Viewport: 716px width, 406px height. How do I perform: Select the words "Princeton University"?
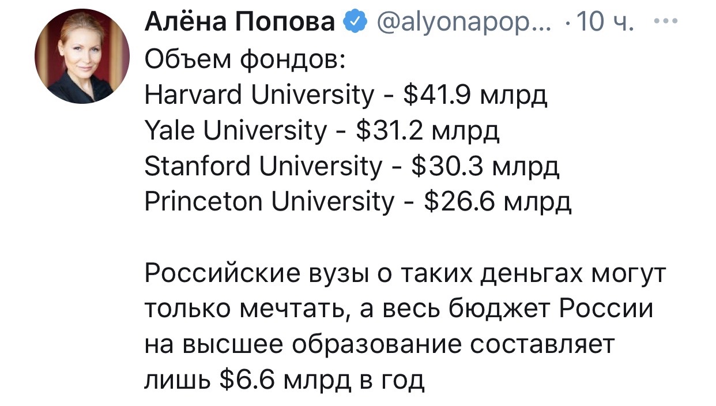(x=268, y=203)
